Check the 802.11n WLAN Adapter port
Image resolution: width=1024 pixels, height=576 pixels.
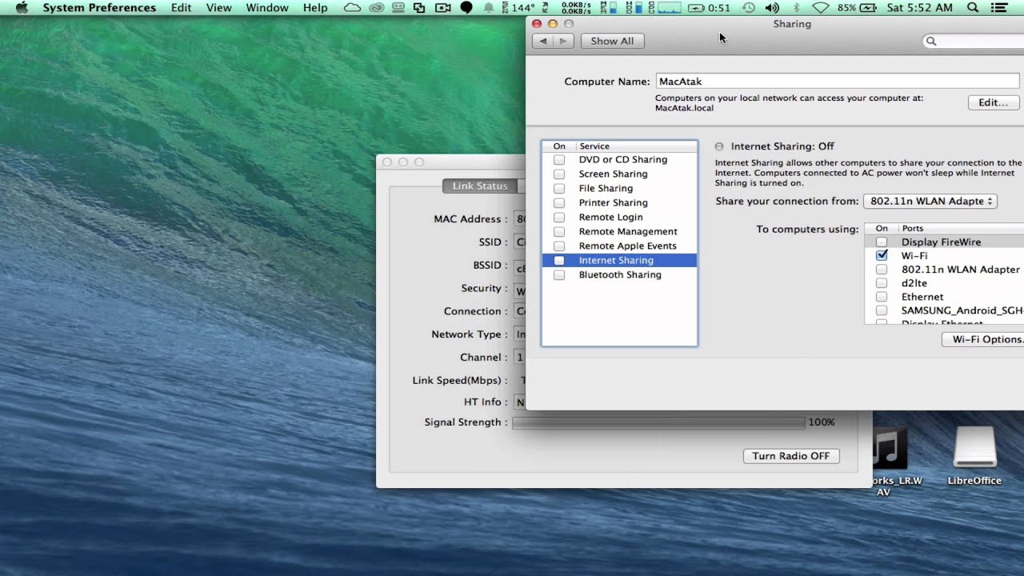[882, 270]
